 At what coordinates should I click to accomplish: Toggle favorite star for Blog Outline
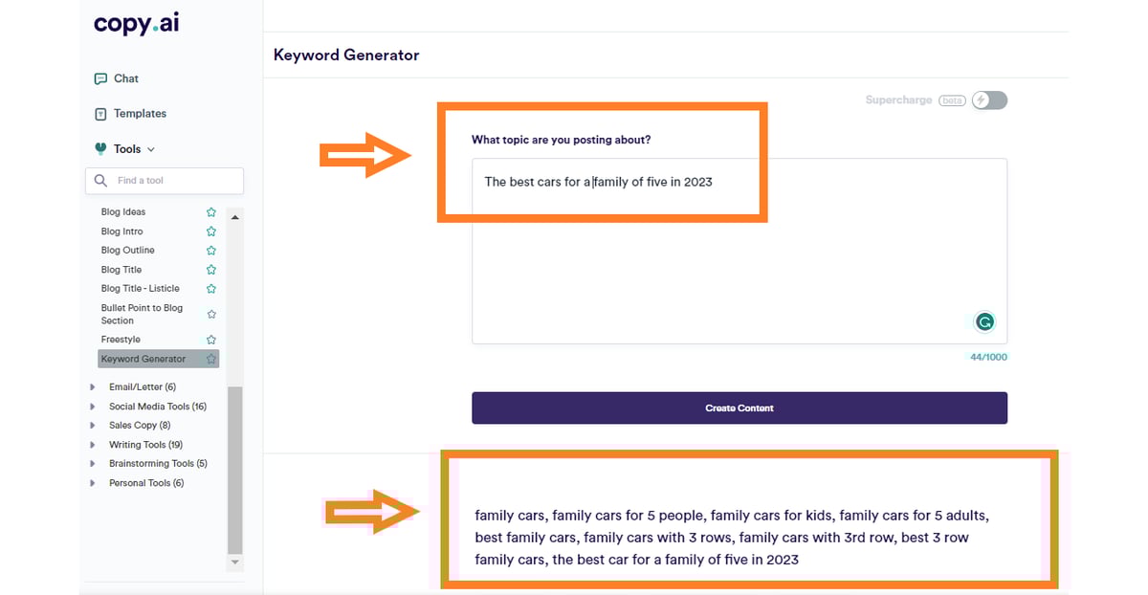click(x=211, y=251)
